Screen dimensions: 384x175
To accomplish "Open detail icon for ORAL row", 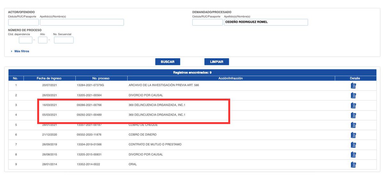I will [353, 165].
